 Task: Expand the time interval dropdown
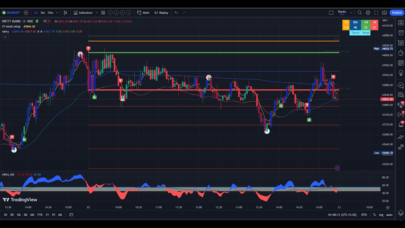tap(57, 13)
